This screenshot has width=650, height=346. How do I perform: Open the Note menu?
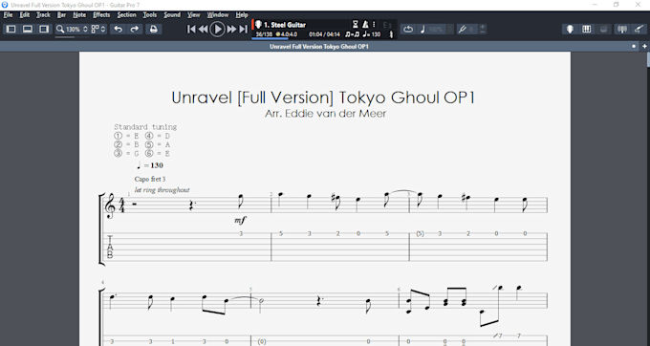[x=79, y=15]
